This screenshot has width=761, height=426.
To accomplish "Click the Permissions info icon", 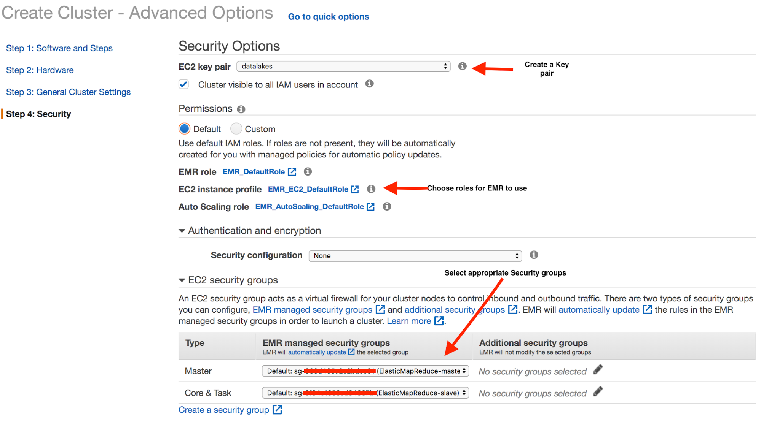I will click(241, 109).
